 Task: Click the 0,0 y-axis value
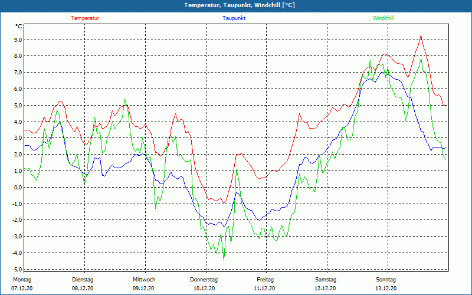pyautogui.click(x=18, y=187)
